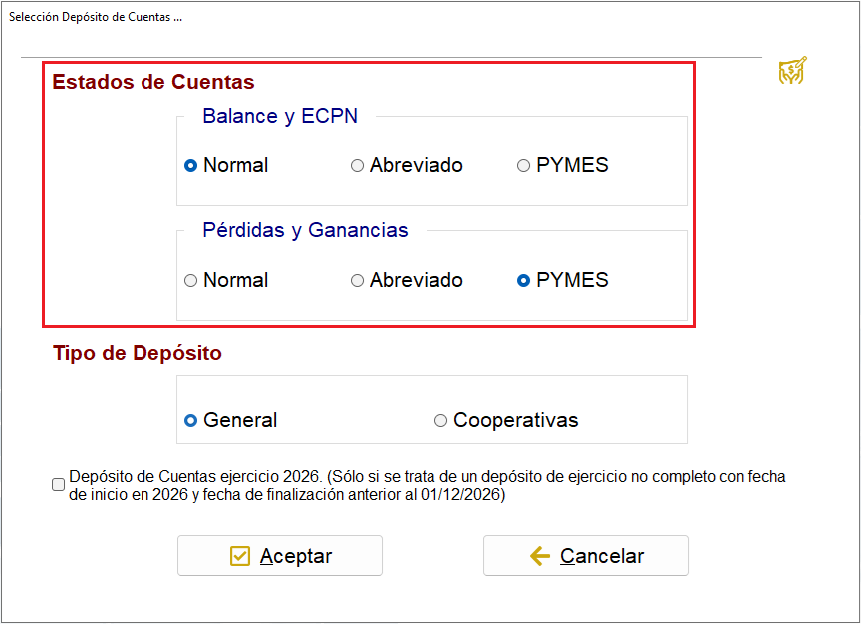The height and width of the screenshot is (624, 861).
Task: Click the yellow checkmark icon on Aceptar
Action: [240, 556]
